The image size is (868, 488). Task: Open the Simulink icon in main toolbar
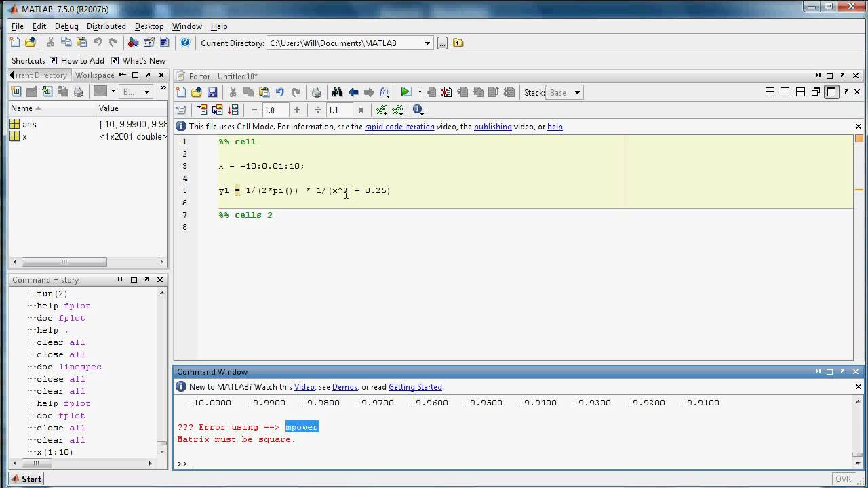point(133,43)
